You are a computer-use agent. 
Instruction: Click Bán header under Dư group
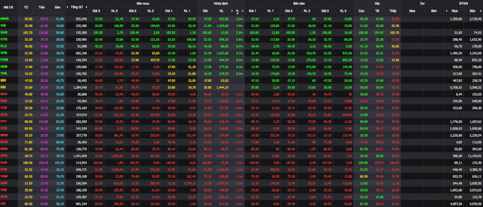coord(434,11)
